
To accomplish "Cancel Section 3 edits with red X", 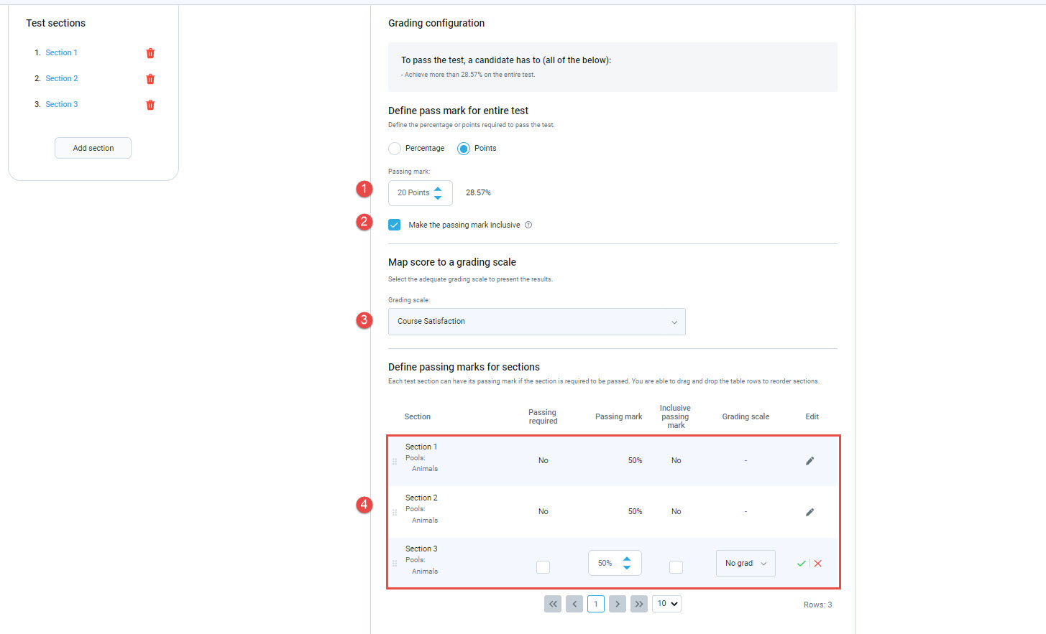I will click(818, 564).
